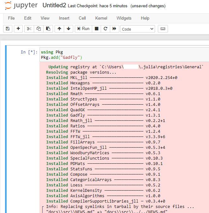Move selected cell up arrow
The image size is (209, 213).
(x=59, y=29)
